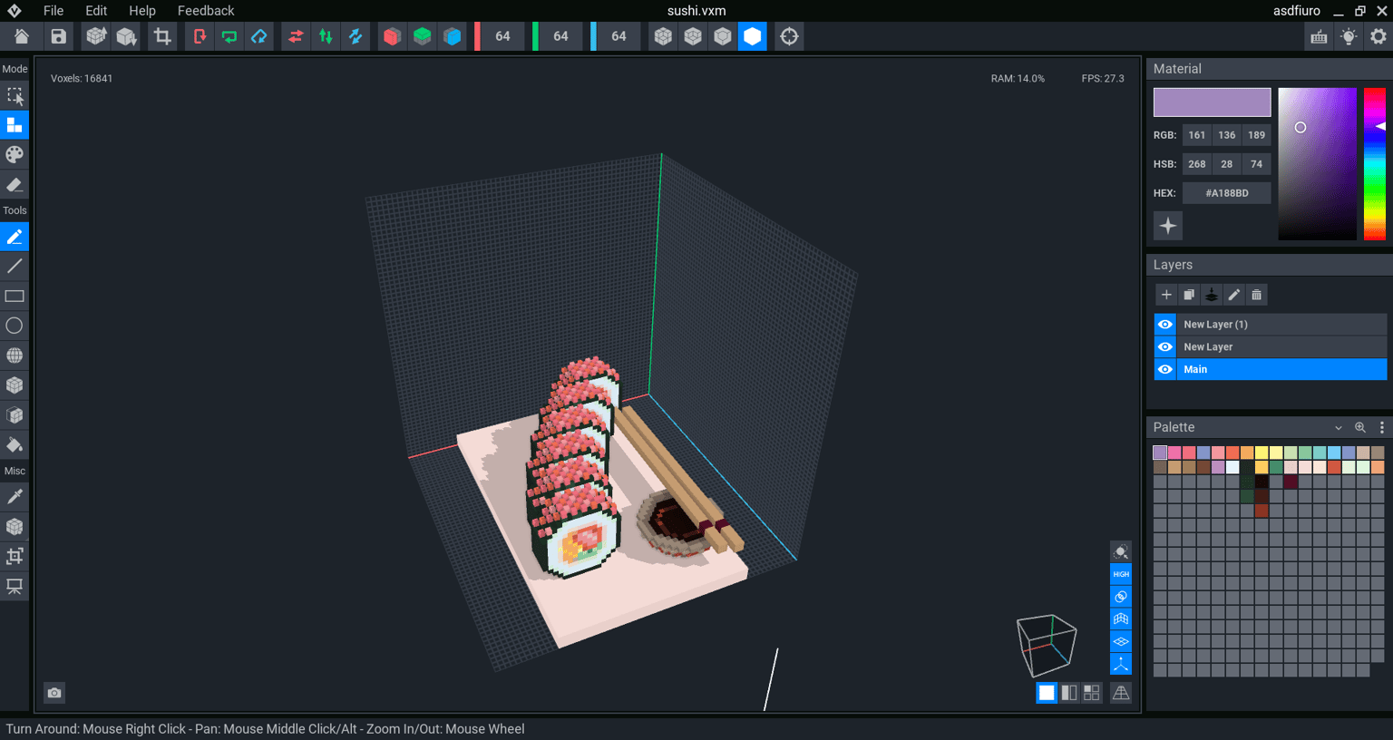This screenshot has width=1393, height=740.
Task: Click the red axis size field 64
Action: (x=502, y=36)
